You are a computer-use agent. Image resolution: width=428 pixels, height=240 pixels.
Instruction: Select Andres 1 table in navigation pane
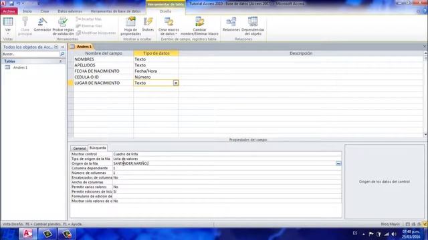click(x=20, y=67)
